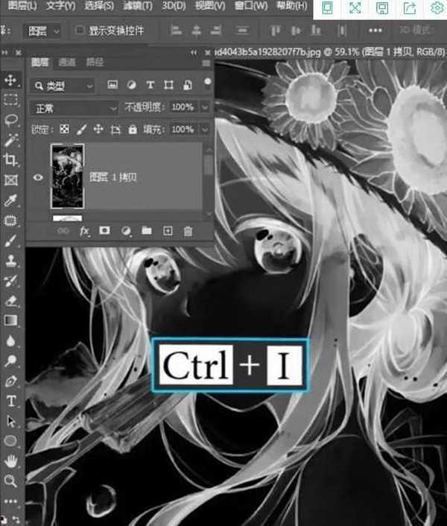Click the fx layer style button
Image resolution: width=447 pixels, height=526 pixels.
coord(84,232)
